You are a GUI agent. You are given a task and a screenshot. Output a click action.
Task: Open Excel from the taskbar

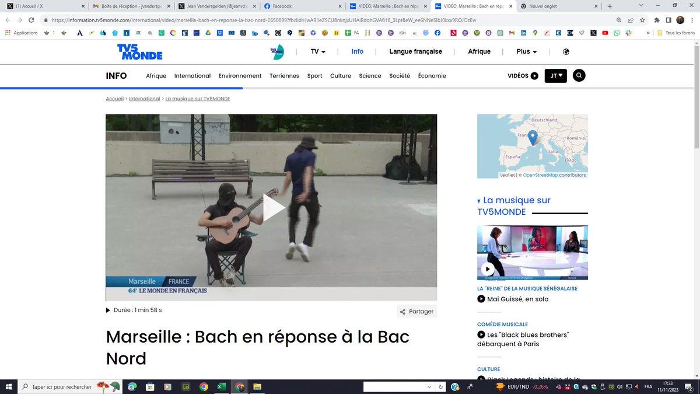coord(222,386)
